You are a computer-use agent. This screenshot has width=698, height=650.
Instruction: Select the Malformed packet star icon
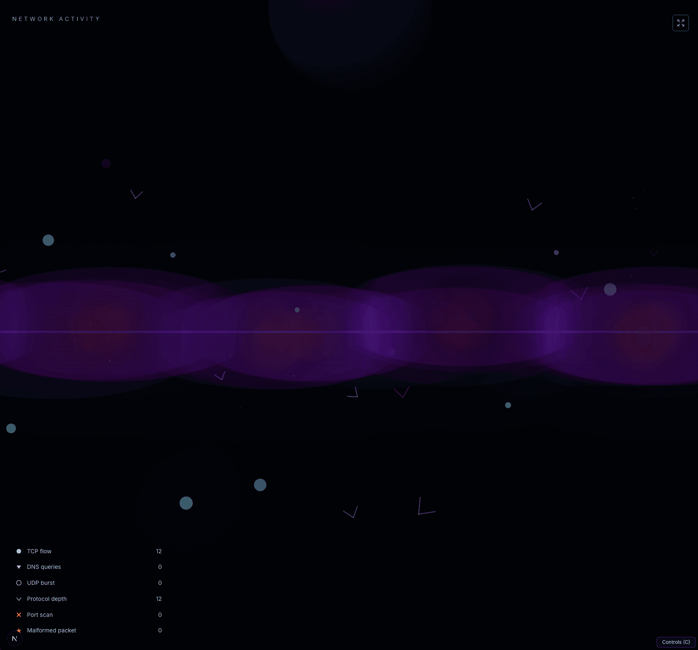tap(19, 630)
